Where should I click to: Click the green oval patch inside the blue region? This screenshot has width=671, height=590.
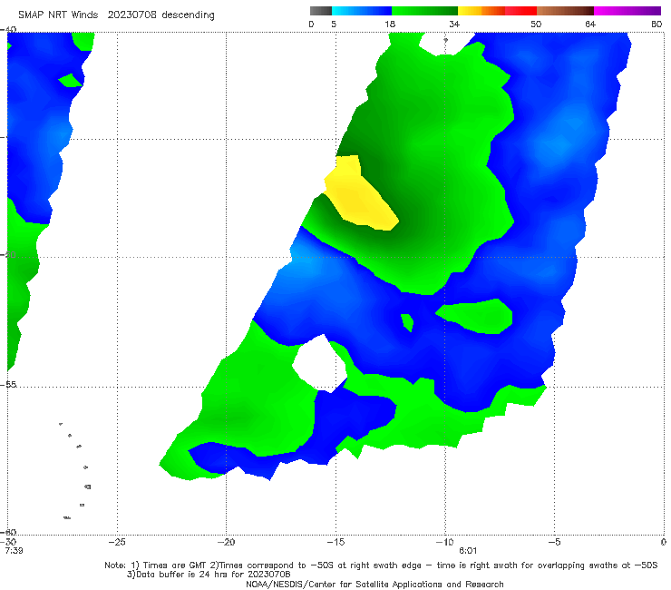point(477,316)
